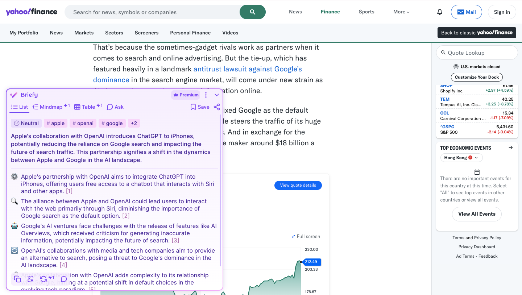The height and width of the screenshot is (295, 522).
Task: Open the CCL Carnival Corporation quote row
Action: click(x=477, y=116)
